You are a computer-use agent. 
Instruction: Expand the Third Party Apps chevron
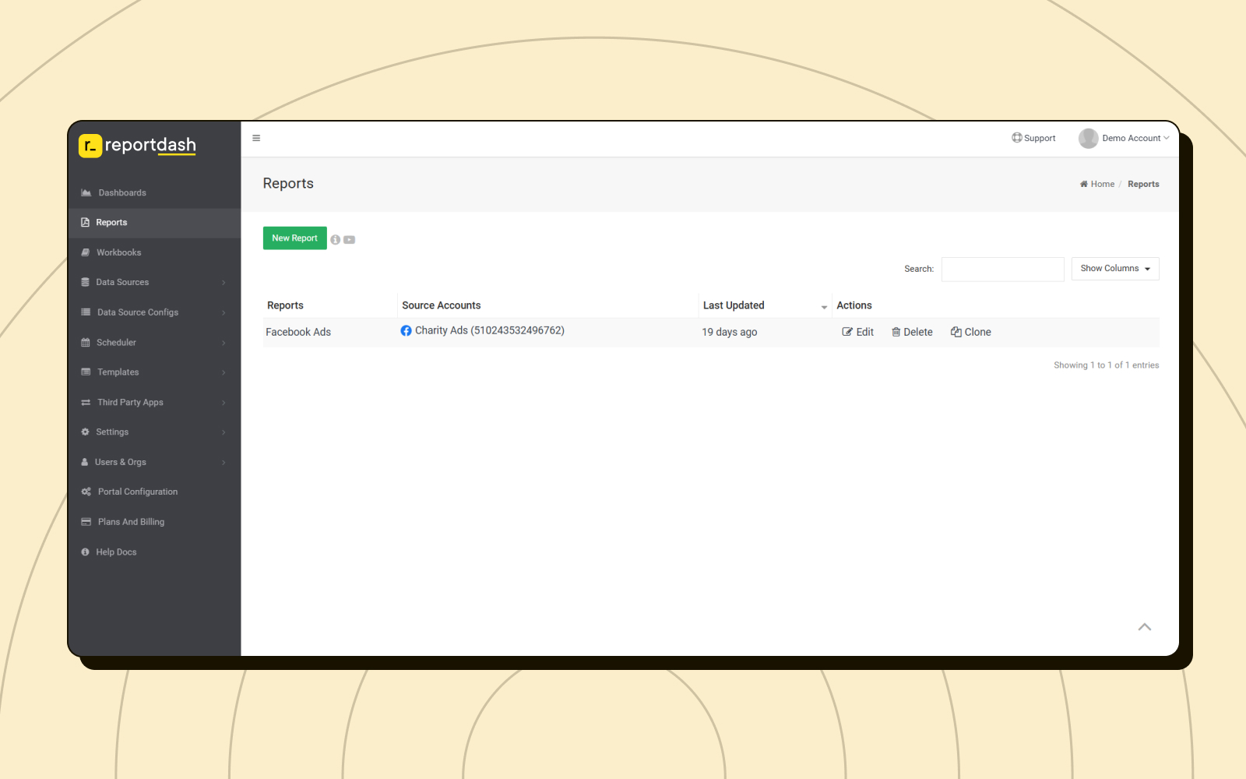224,403
